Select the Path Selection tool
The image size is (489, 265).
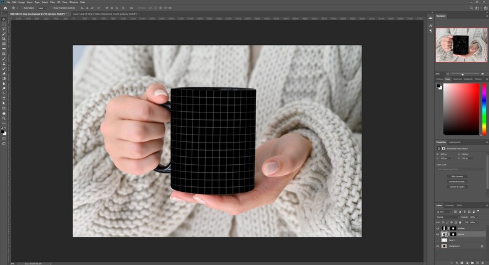tap(4, 104)
